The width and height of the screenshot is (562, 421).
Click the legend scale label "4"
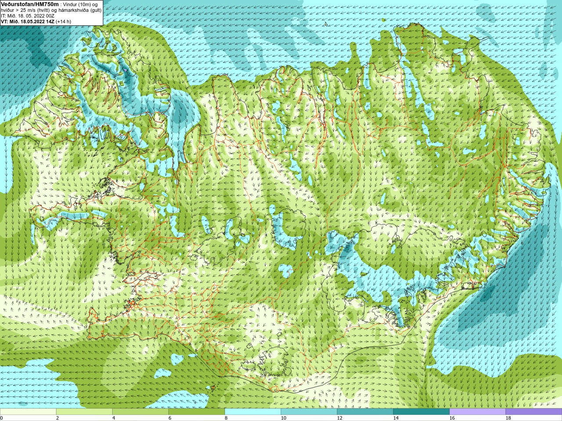(x=114, y=418)
